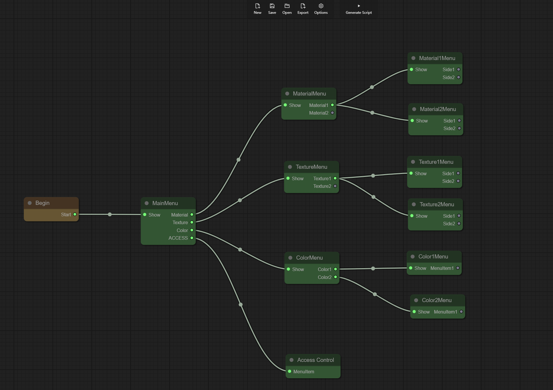Click the ACCESS output port on MainMenu
Screen dimensions: 553x390
tap(192, 238)
